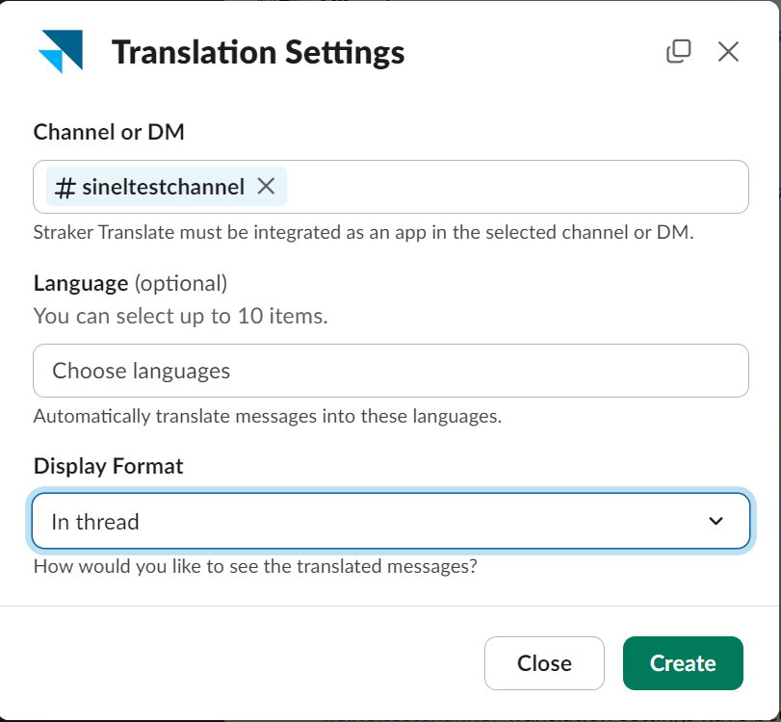Click the green Create button
Viewport: 781px width, 722px height.
[x=683, y=663]
